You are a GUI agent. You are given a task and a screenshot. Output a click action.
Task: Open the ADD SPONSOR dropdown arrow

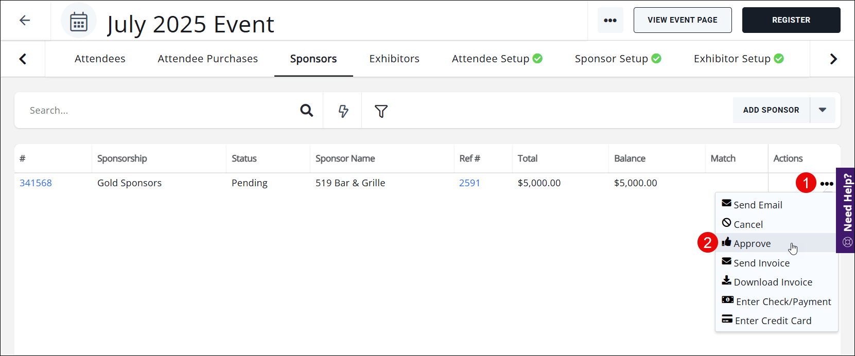pos(823,110)
